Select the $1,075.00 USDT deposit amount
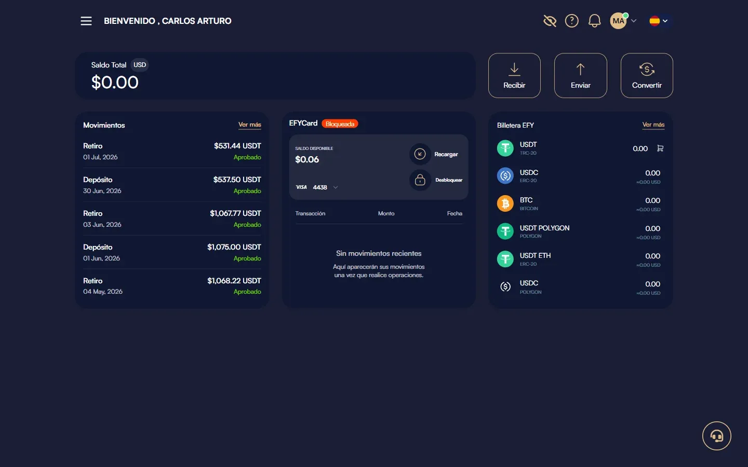This screenshot has height=467, width=748. click(x=234, y=247)
